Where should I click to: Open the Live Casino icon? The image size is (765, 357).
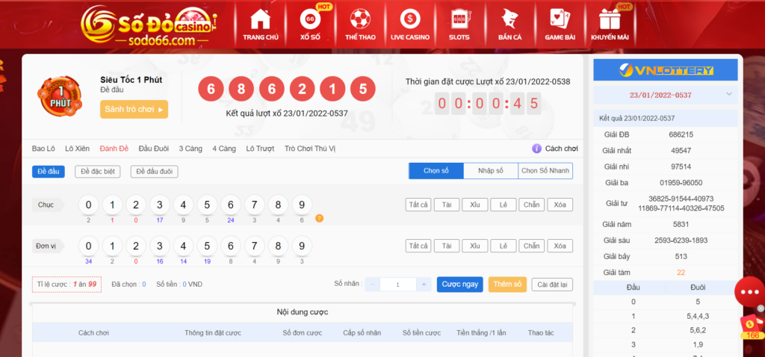409,19
